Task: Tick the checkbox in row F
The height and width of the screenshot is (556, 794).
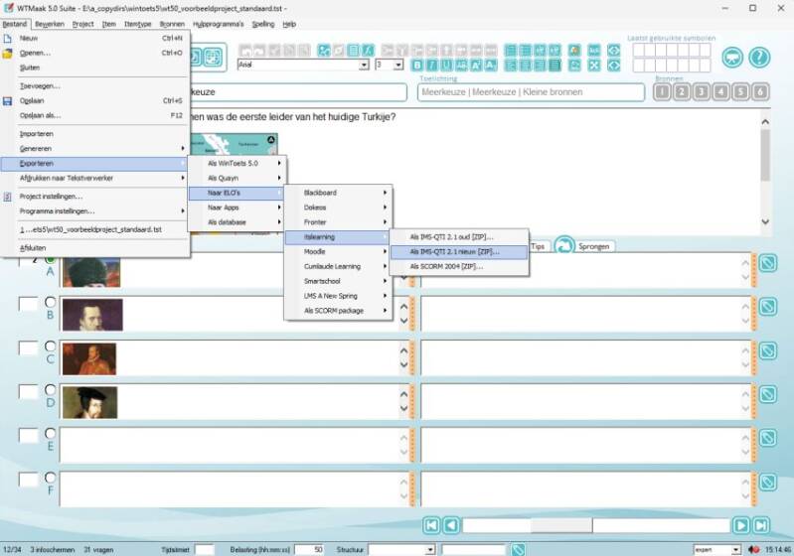Action: [29, 480]
